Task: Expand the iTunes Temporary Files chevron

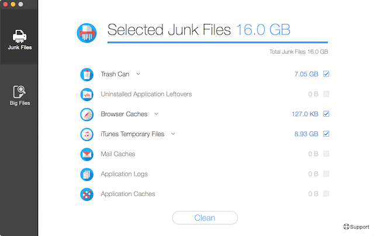Action: [x=173, y=134]
